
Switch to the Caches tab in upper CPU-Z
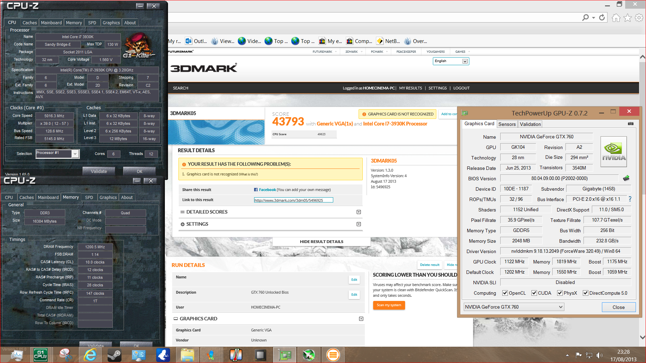click(x=30, y=23)
